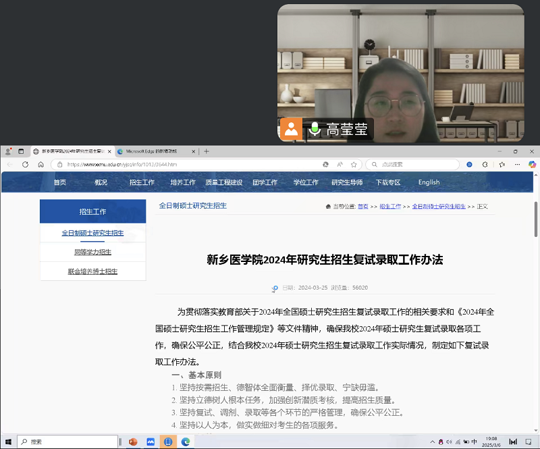The width and height of the screenshot is (540, 449).
Task: Click the browser refresh button
Action: tap(25, 164)
